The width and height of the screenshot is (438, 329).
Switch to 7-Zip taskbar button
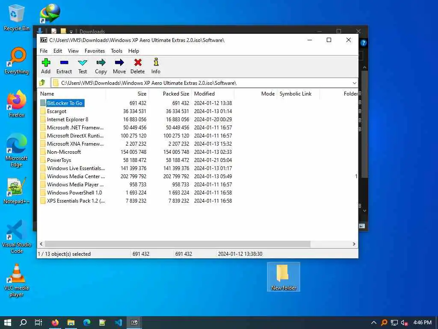[134, 323]
